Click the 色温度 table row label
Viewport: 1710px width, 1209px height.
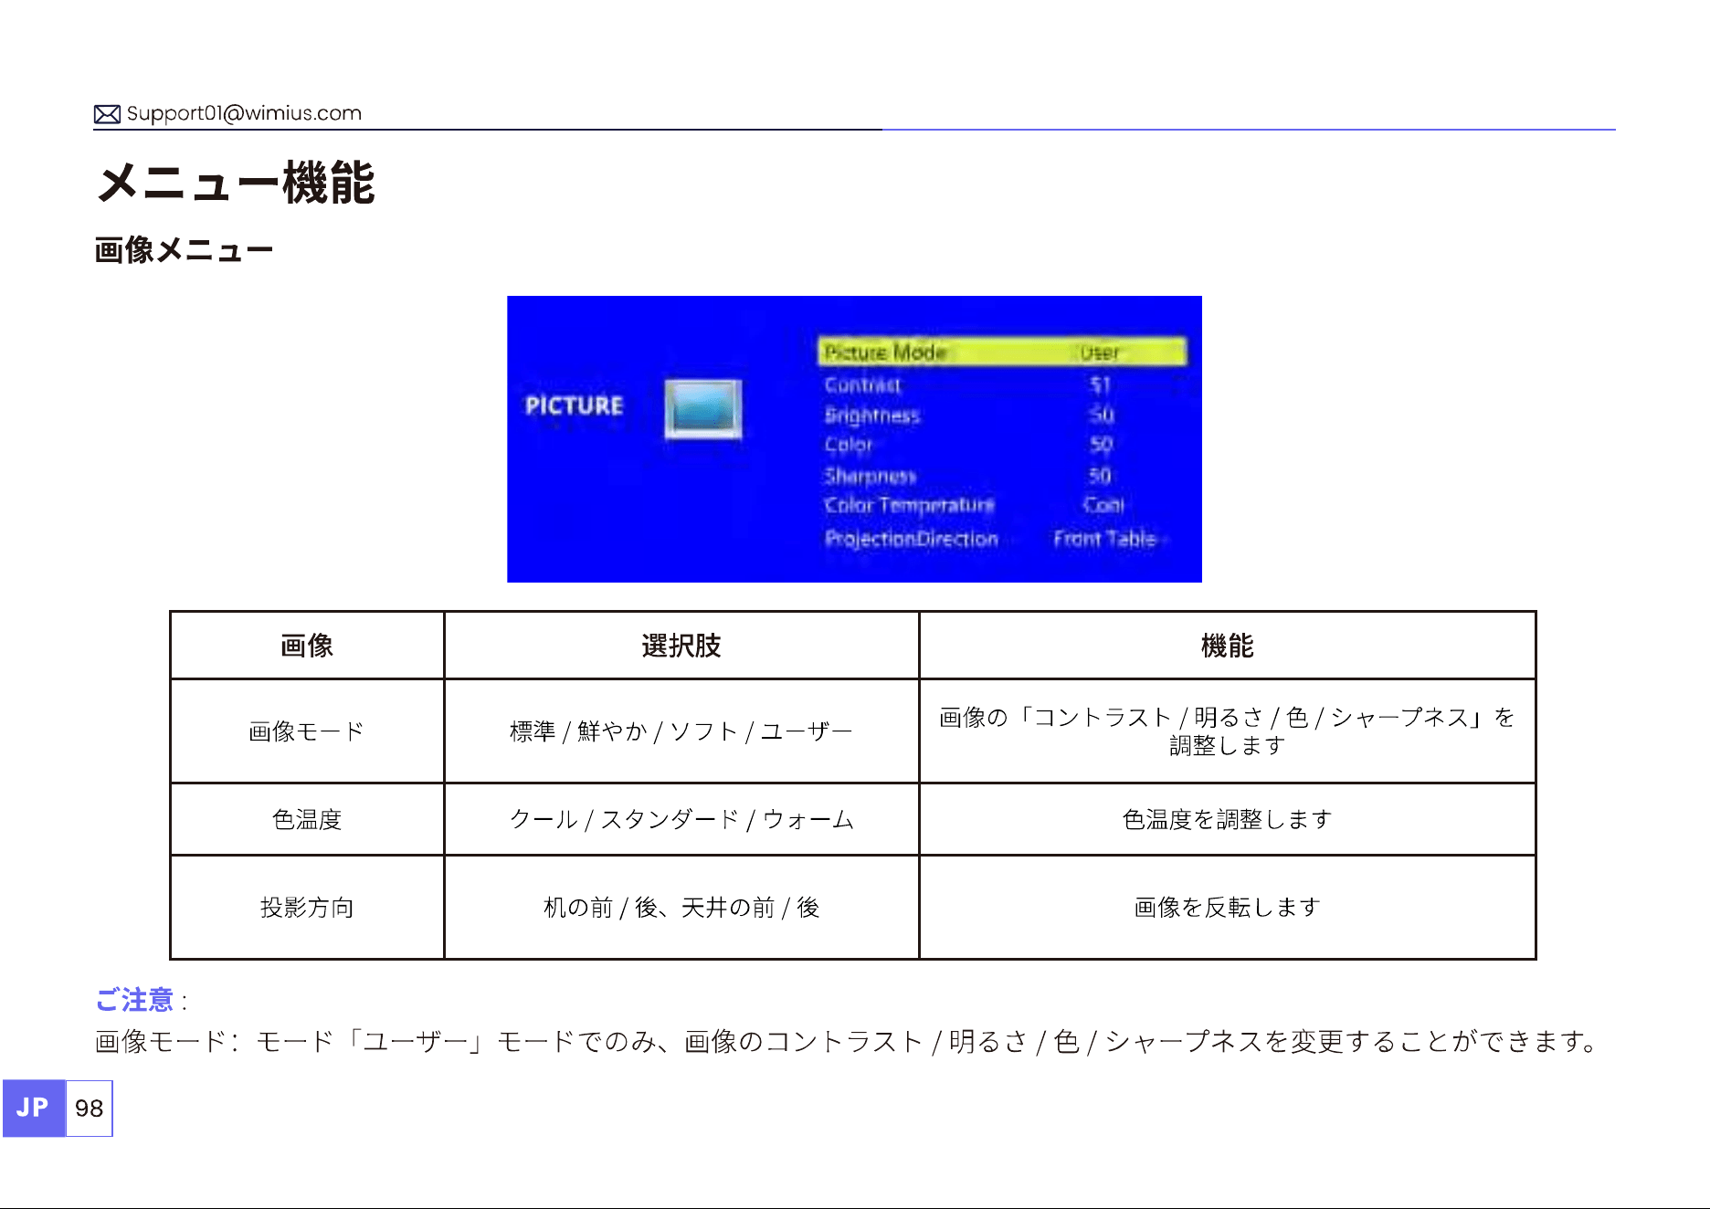click(x=307, y=819)
